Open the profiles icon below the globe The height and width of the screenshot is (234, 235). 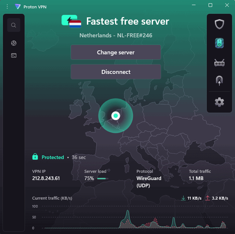tap(13, 56)
